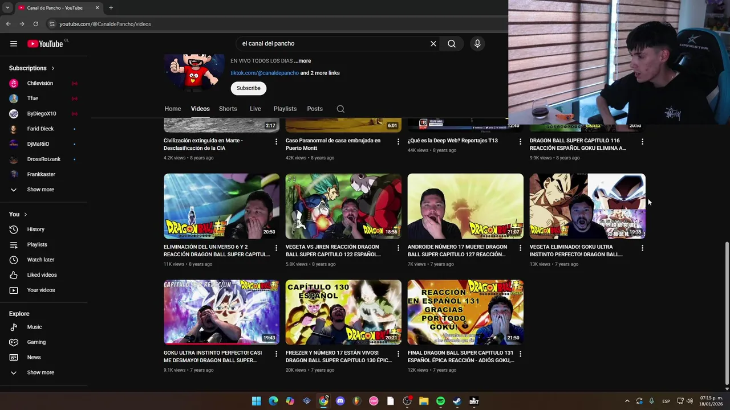Open options for Vegeta Eliminado video
The height and width of the screenshot is (410, 730).
(x=642, y=248)
